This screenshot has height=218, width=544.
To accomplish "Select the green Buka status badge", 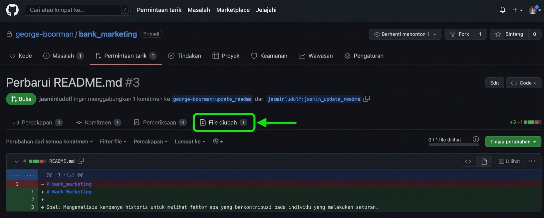I will [21, 99].
